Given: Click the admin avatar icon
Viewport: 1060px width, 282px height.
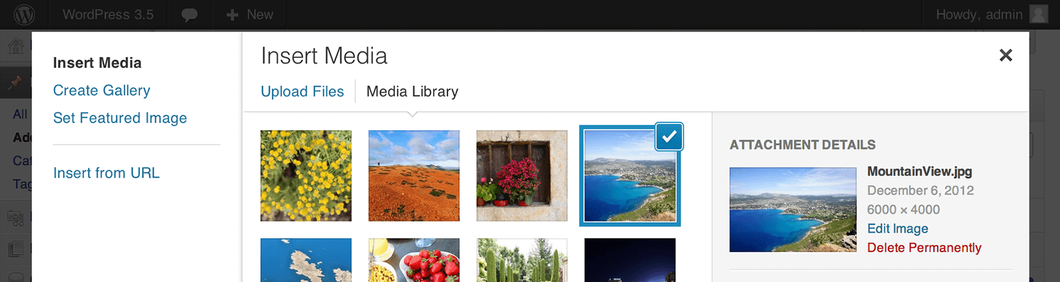Looking at the screenshot, I should click(x=1039, y=14).
